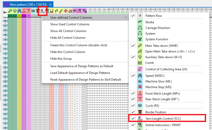Image resolution: width=212 pixels, height=130 pixels.
Task: Click the Front Stitch Length column header icon
Action: click(x=24, y=11)
